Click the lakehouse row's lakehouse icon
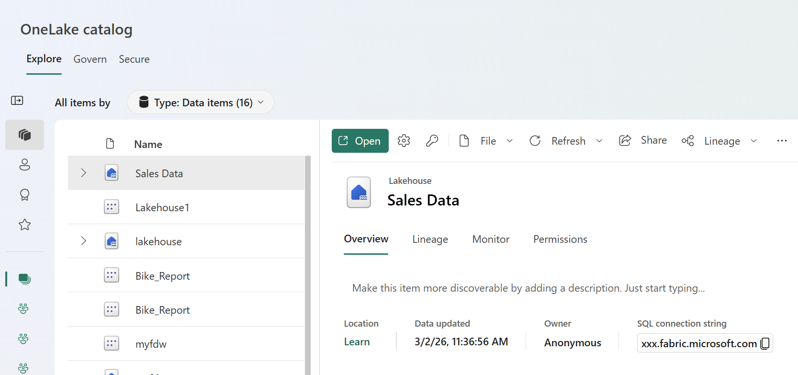This screenshot has width=798, height=375. (x=112, y=241)
